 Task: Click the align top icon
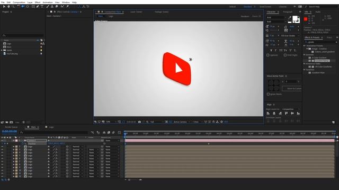click(x=286, y=113)
